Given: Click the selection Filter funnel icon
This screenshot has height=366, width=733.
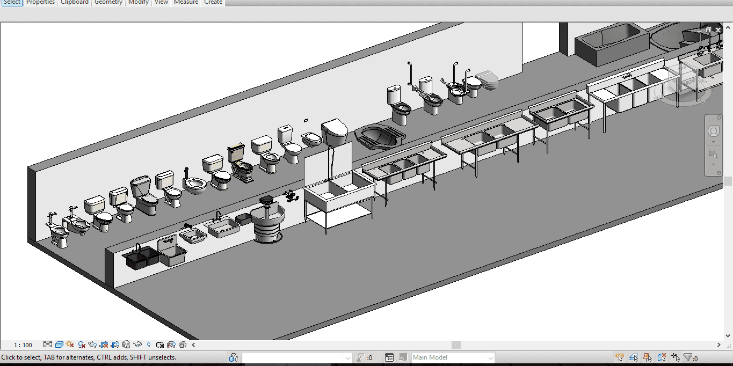Looking at the screenshot, I should (x=688, y=357).
